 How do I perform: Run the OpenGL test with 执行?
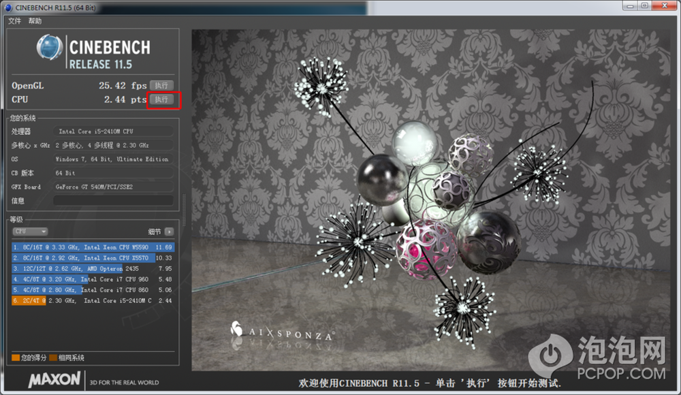point(161,85)
